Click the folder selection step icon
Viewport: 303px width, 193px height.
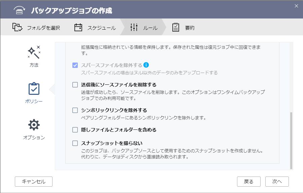point(17,28)
